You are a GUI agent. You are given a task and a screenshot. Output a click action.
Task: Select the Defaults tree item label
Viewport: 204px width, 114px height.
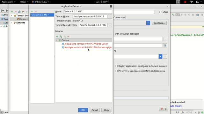point(21,23)
